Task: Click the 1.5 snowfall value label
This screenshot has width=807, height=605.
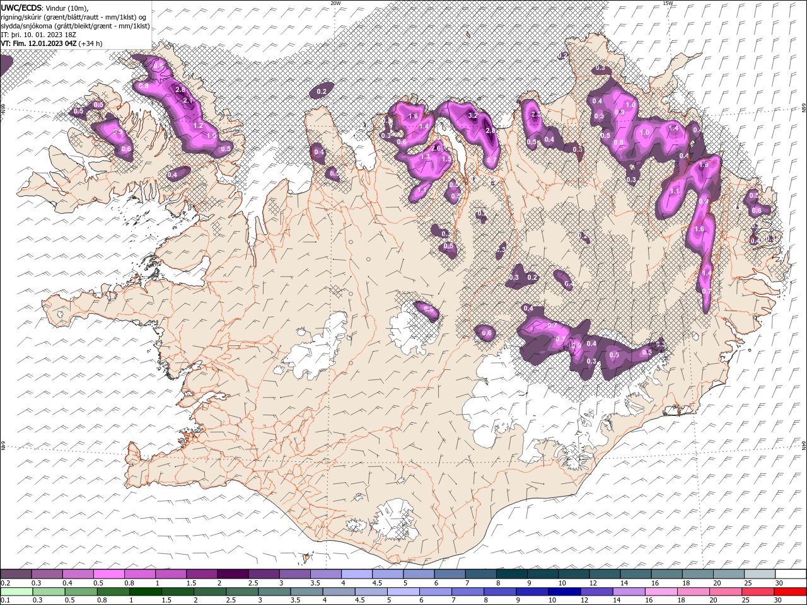Action: (446, 159)
